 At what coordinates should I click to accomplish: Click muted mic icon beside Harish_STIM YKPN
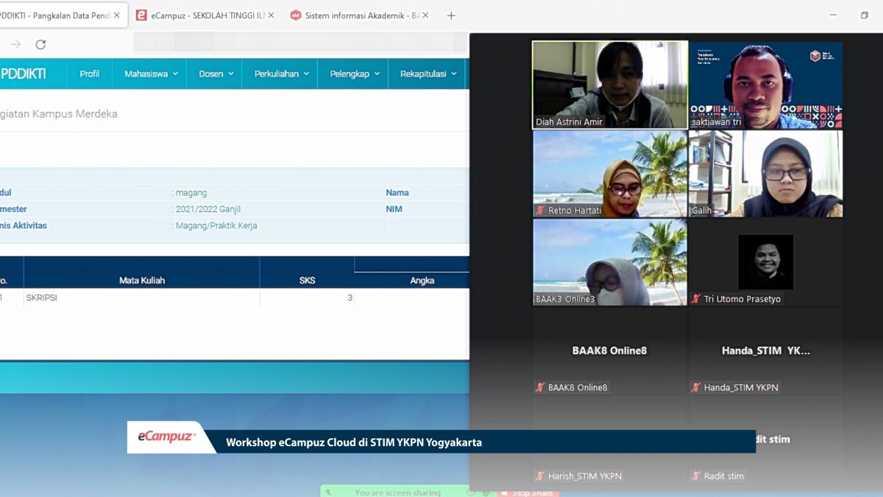540,476
